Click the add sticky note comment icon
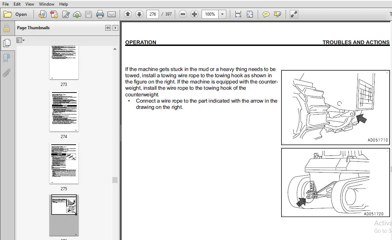Image resolution: width=392 pixels, height=240 pixels. (x=266, y=14)
